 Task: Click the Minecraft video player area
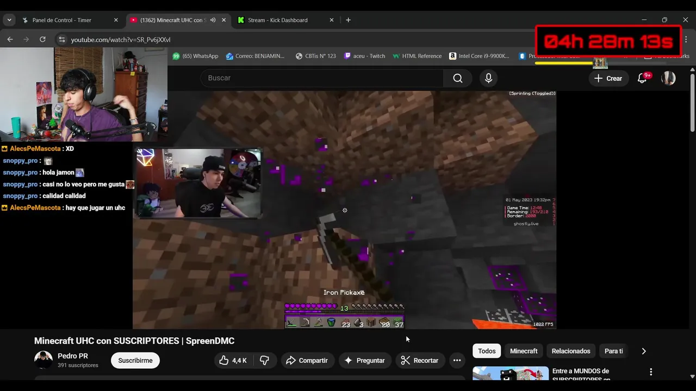pyautogui.click(x=344, y=210)
